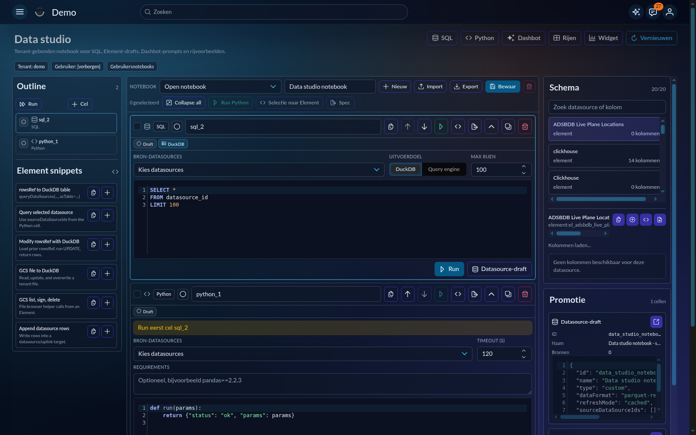The height and width of the screenshot is (435, 696).
Task: Collapse the sql_2 cell with chevron
Action: click(x=492, y=127)
